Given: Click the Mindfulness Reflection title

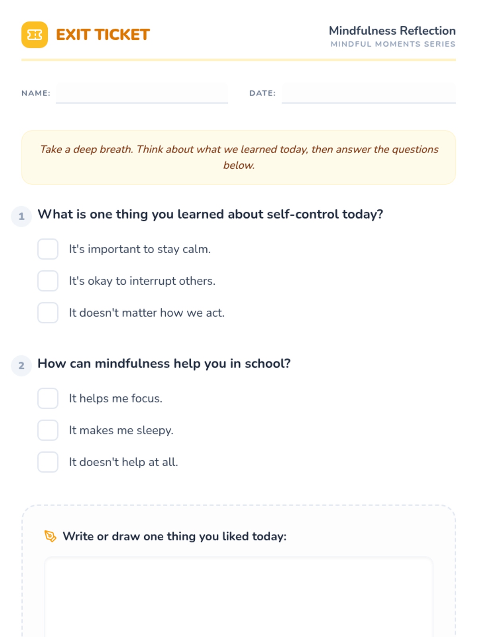Looking at the screenshot, I should (392, 31).
